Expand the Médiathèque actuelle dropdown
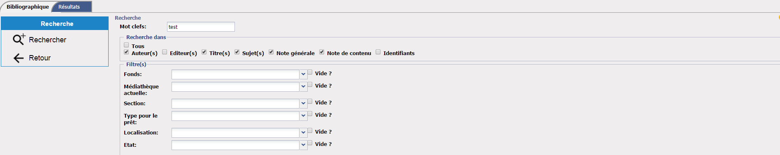Screen dimensions: 780x155 click(x=303, y=87)
